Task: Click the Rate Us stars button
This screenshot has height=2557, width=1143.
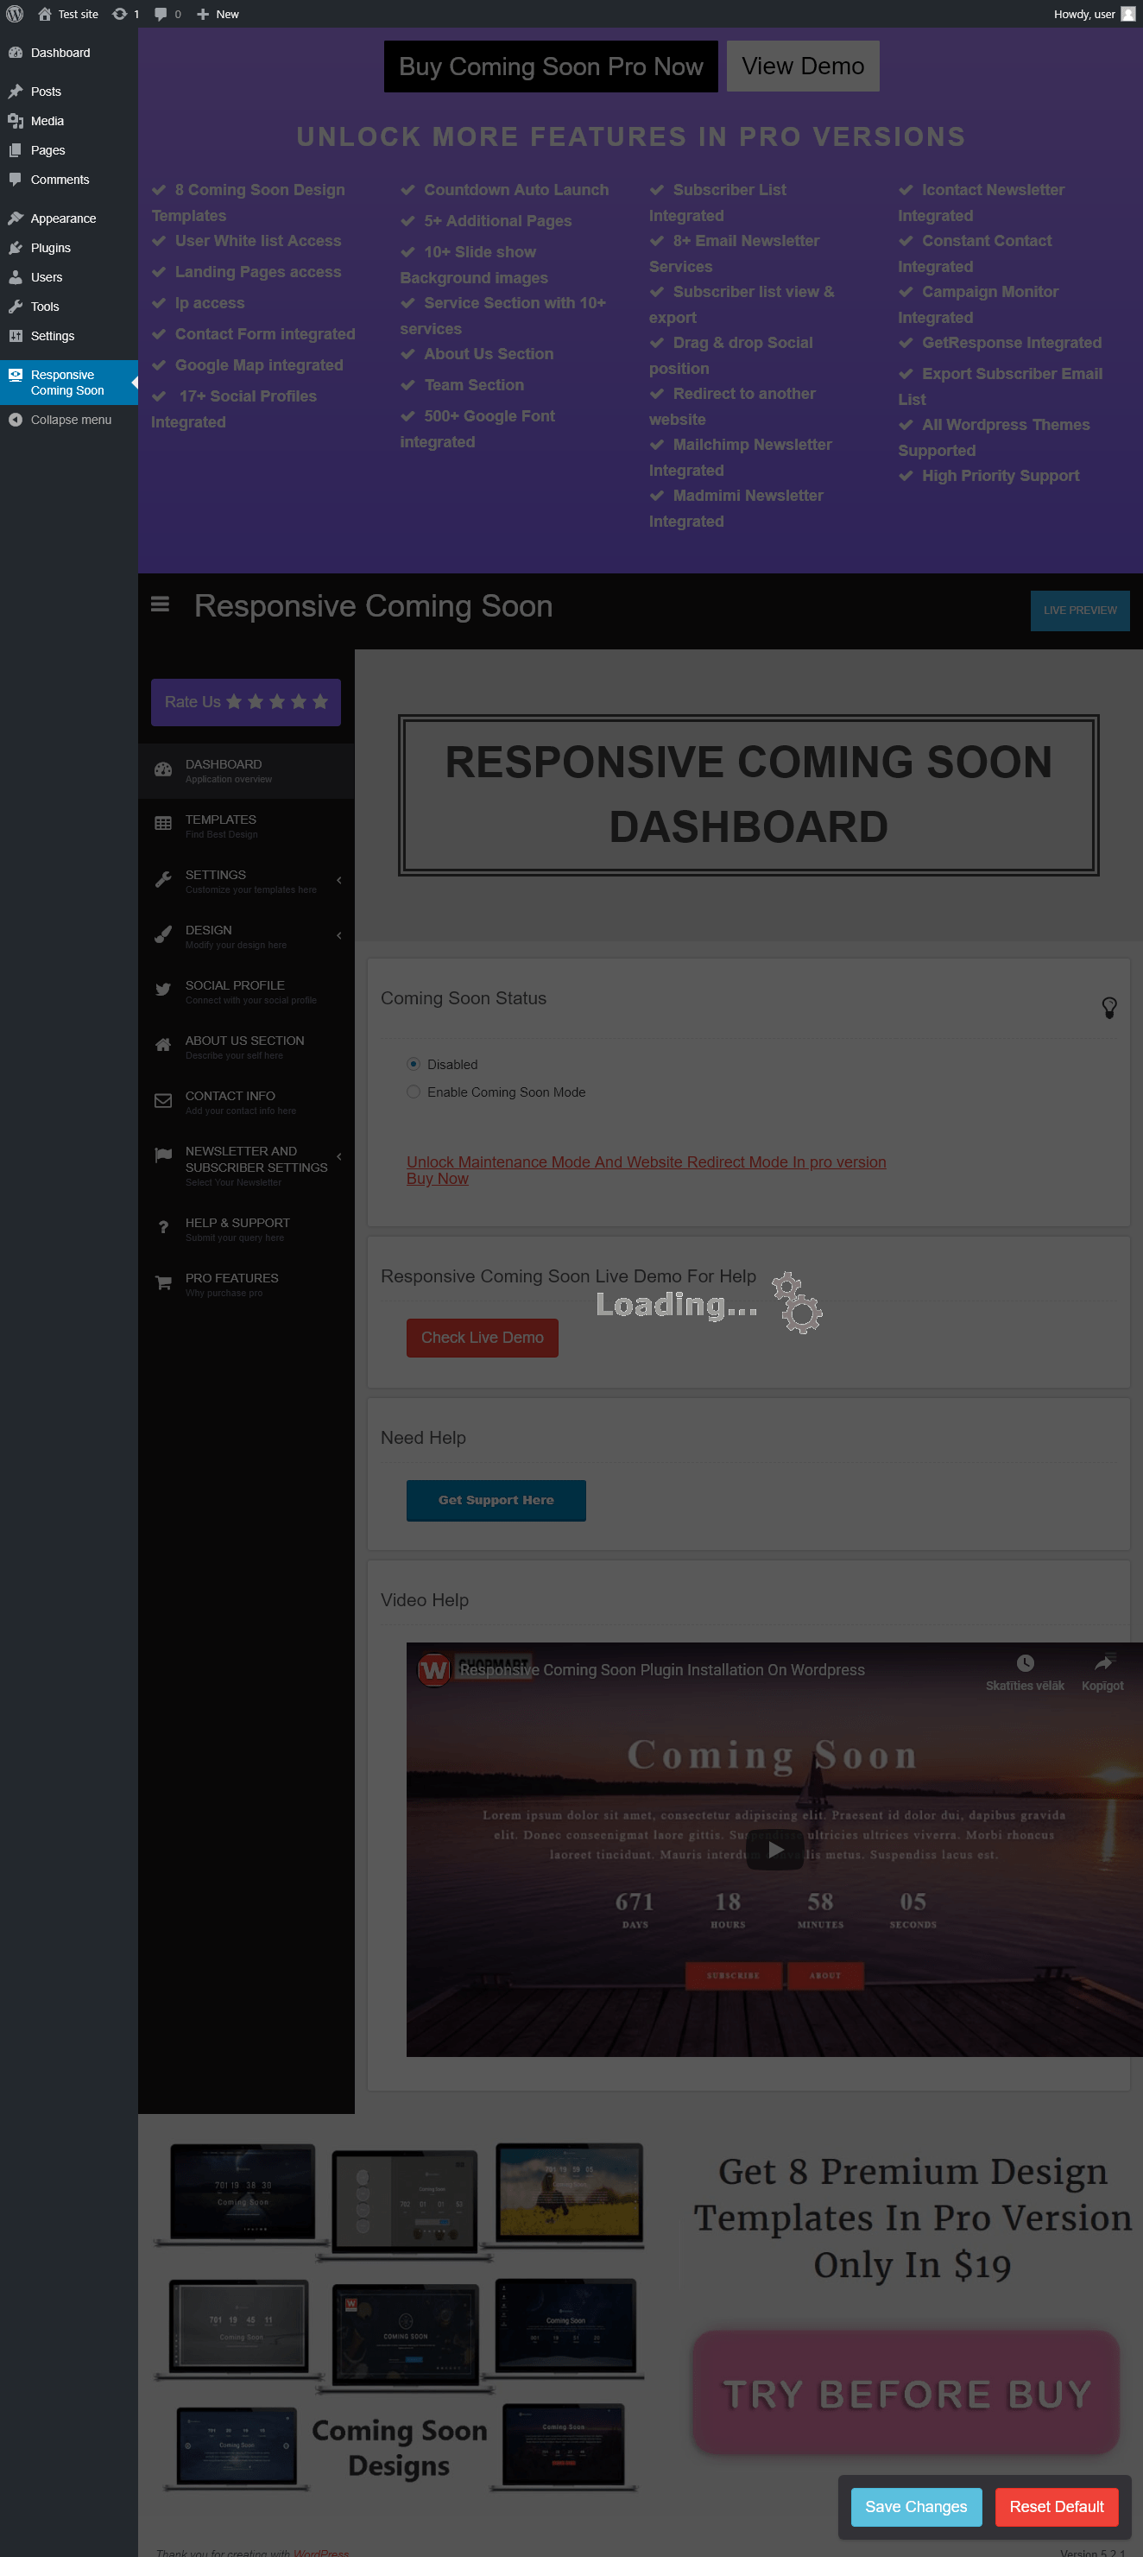Action: [x=246, y=702]
